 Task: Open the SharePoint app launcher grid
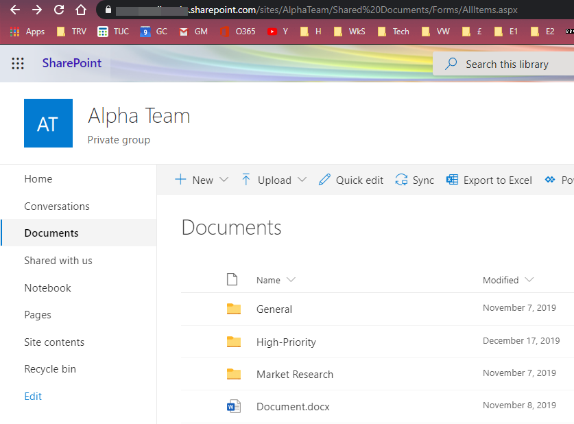[x=18, y=63]
